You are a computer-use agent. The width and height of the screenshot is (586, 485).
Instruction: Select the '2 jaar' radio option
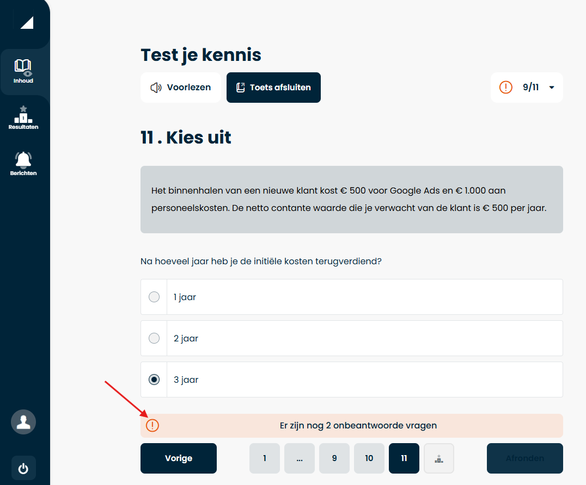(x=154, y=338)
